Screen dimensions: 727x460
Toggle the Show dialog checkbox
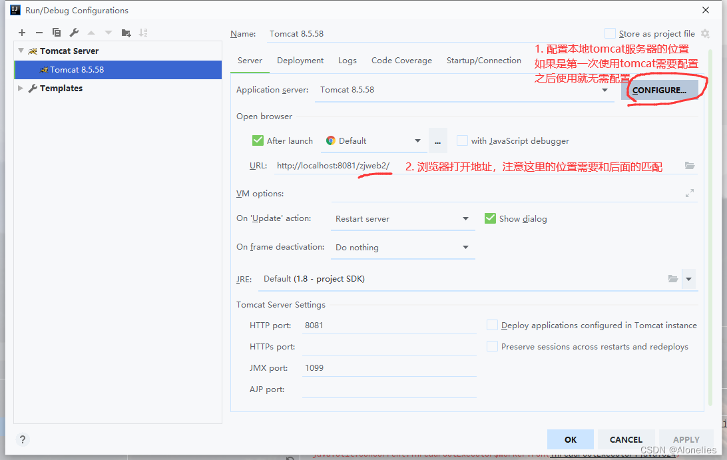(490, 218)
